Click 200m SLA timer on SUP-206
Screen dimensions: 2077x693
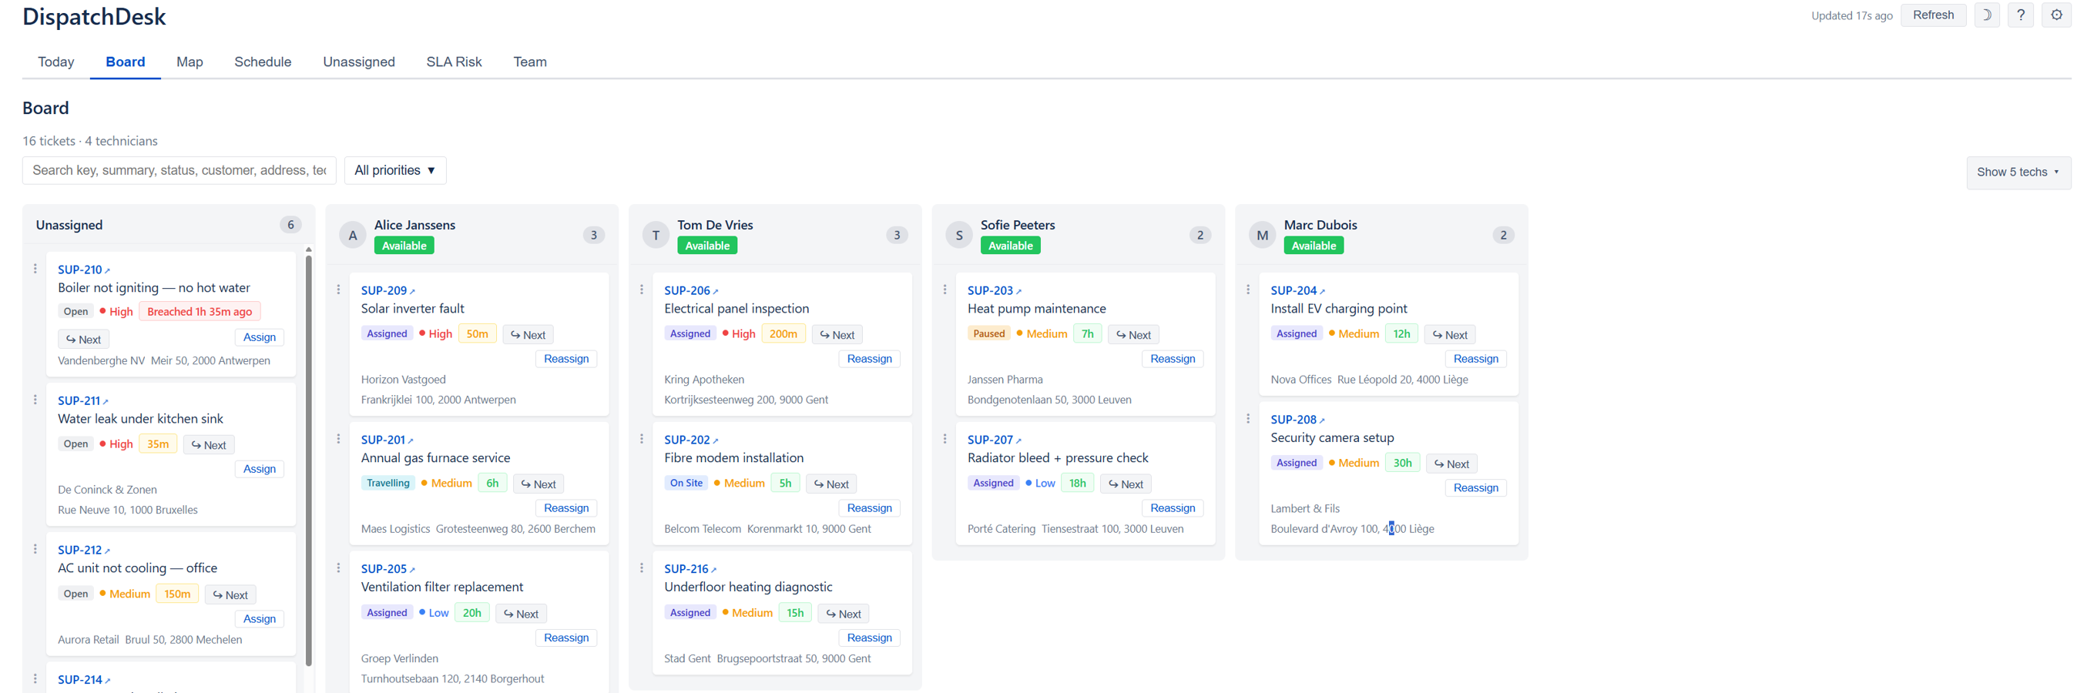point(783,333)
